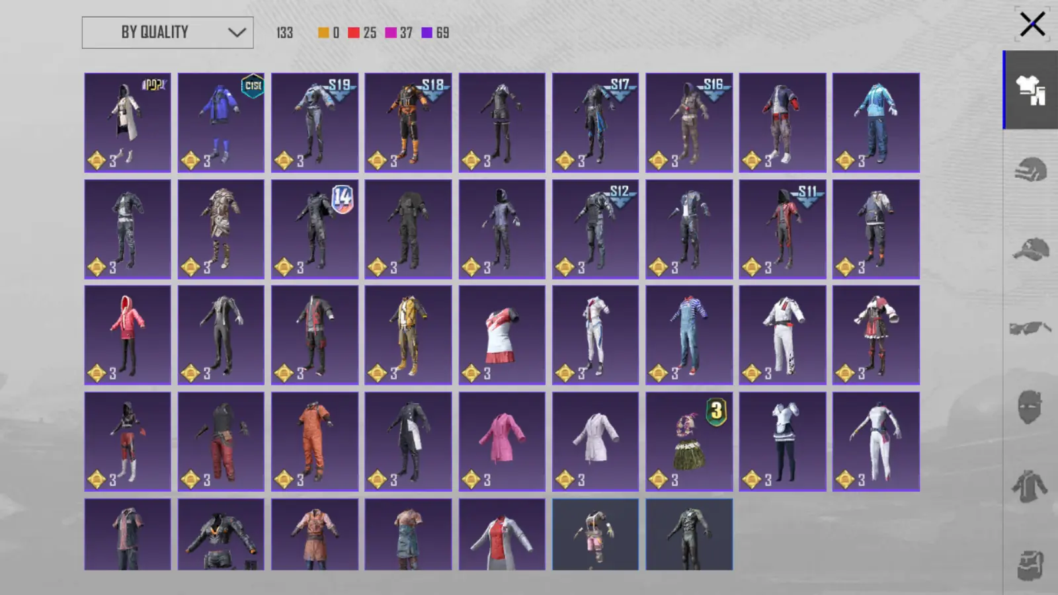
Task: Open the backpack category icon
Action: 1030,566
